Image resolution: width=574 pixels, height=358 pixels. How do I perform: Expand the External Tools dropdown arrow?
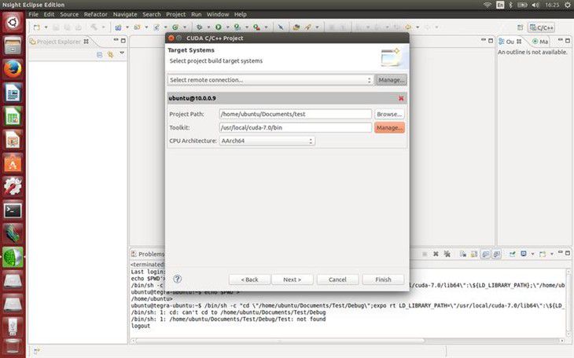click(x=266, y=27)
